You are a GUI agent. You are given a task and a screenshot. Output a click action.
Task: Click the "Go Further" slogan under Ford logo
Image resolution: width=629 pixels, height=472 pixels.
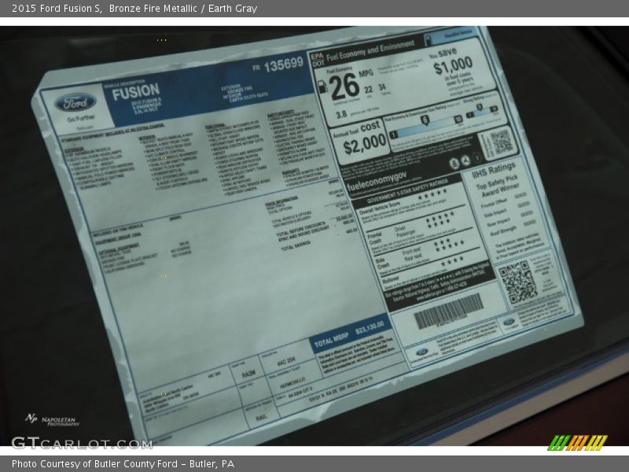click(81, 119)
